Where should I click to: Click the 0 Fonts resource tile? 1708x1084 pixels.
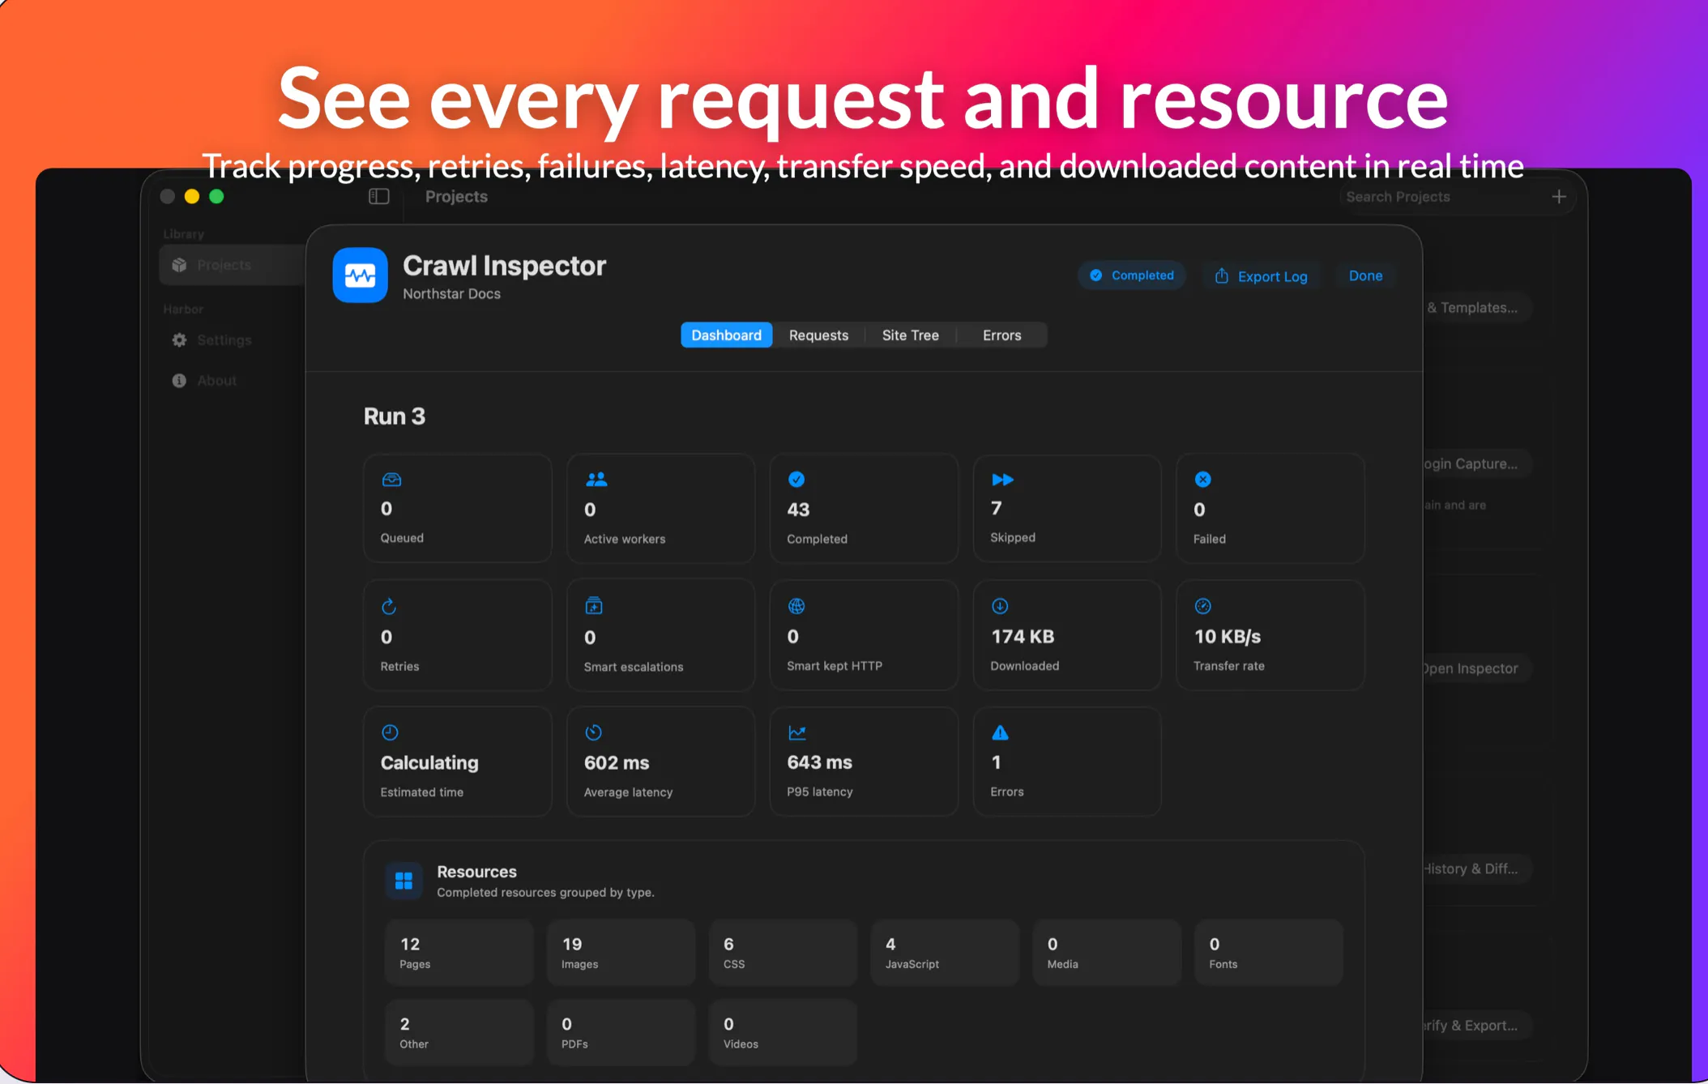[x=1269, y=953]
